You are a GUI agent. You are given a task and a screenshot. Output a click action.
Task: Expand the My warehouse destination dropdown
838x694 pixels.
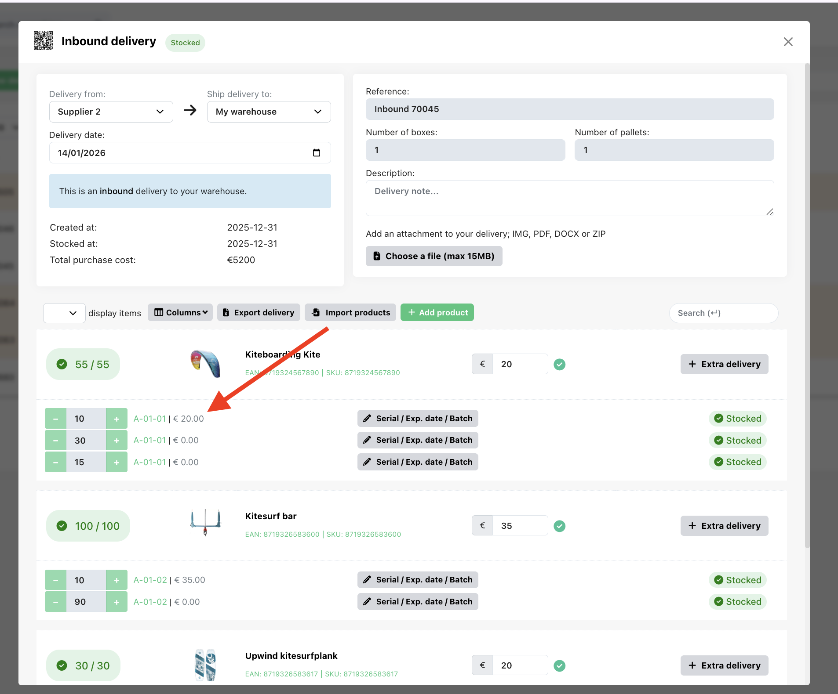pos(269,112)
